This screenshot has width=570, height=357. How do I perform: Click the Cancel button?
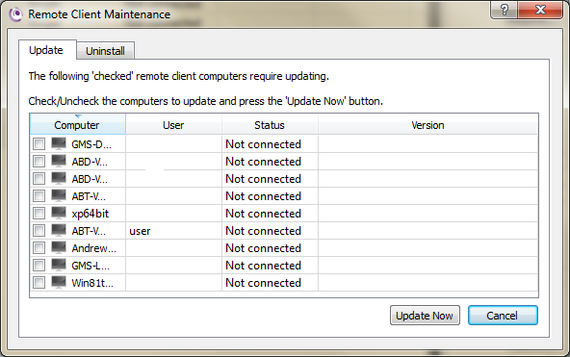503,316
